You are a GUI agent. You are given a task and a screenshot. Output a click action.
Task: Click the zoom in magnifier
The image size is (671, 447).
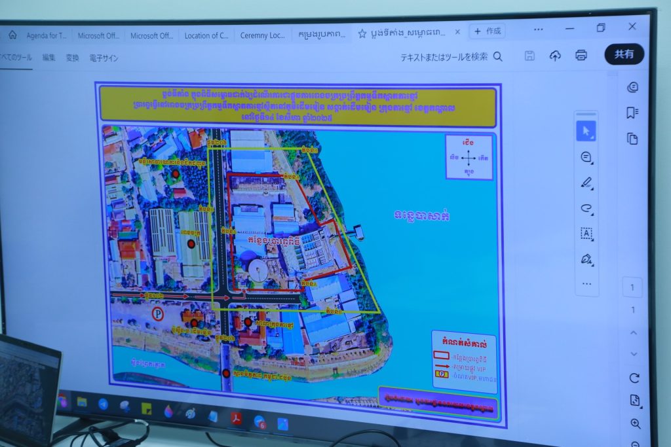coord(635,423)
